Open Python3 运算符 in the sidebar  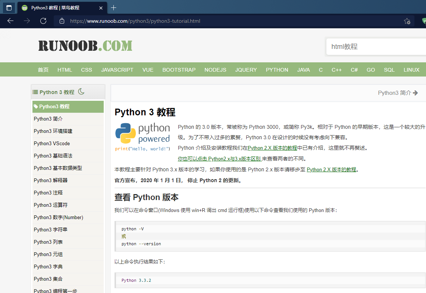[68, 205]
